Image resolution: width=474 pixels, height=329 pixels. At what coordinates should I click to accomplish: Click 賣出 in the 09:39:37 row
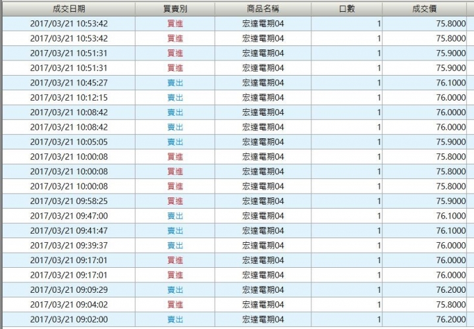[x=175, y=245]
